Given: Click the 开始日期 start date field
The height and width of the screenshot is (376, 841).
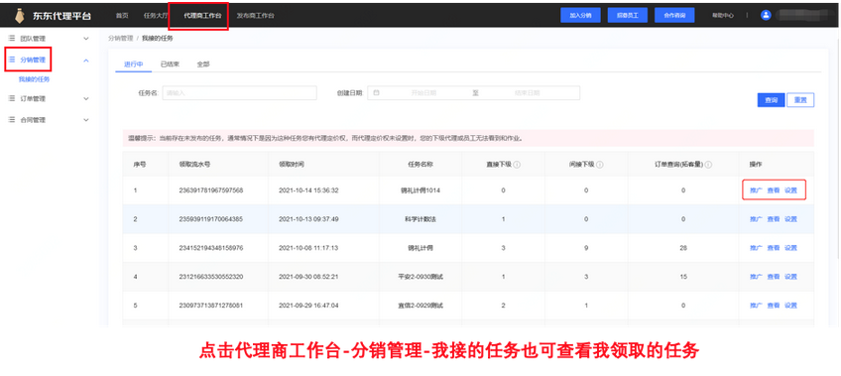Looking at the screenshot, I should [x=423, y=93].
